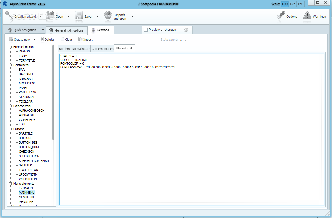Open the Normal state tab
This screenshot has height=218, width=332.
pyautogui.click(x=81, y=49)
